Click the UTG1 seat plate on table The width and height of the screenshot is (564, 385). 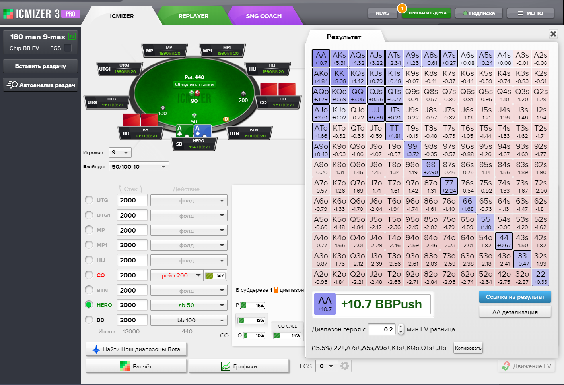coord(120,69)
